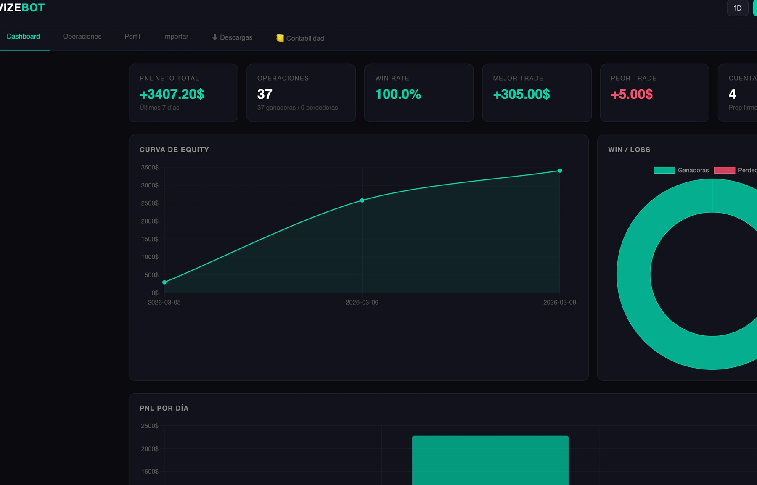Click the Contabilidad yellow ledger icon
The width and height of the screenshot is (757, 485).
(280, 38)
